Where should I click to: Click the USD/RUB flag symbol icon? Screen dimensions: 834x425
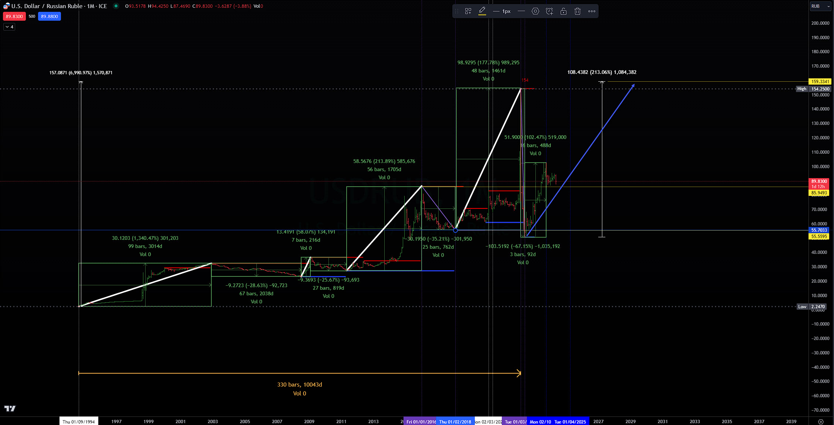[6, 6]
